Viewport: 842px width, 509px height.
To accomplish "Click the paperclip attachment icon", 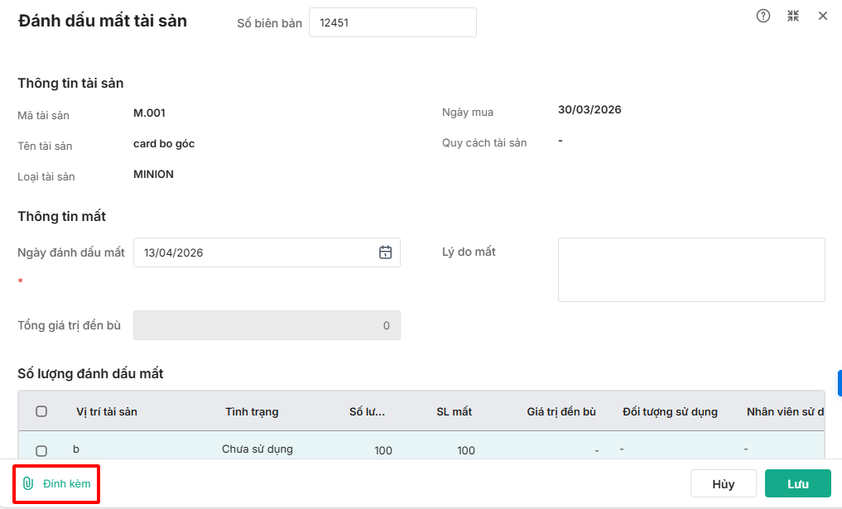I will click(x=28, y=483).
